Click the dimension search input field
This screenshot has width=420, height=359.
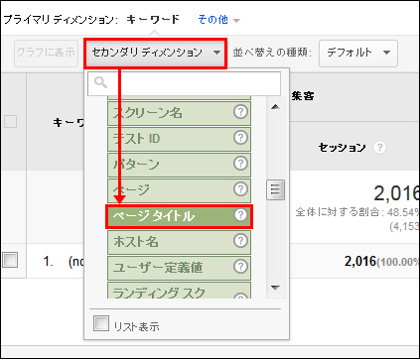point(184,84)
